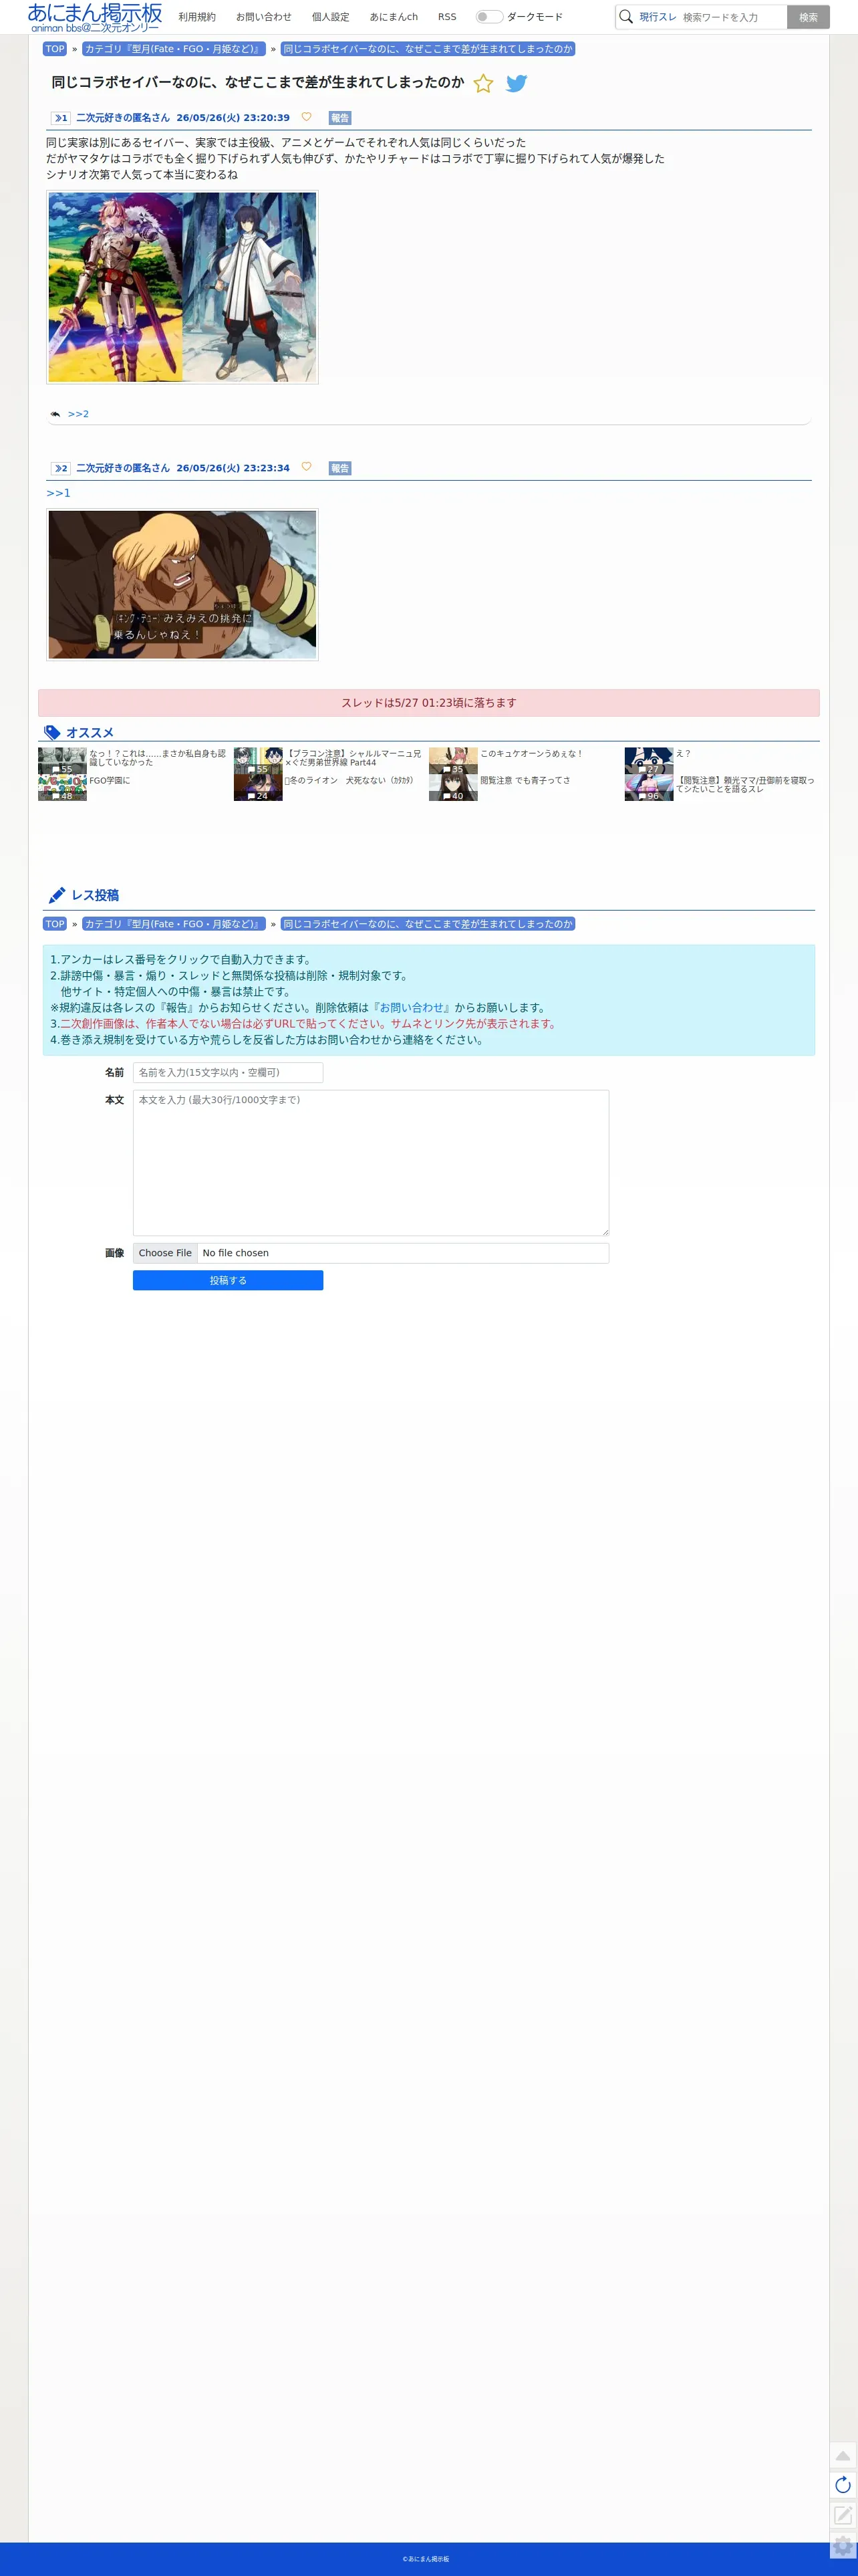The height and width of the screenshot is (2576, 858).
Task: Focus the 本文 message textarea
Action: [371, 1163]
